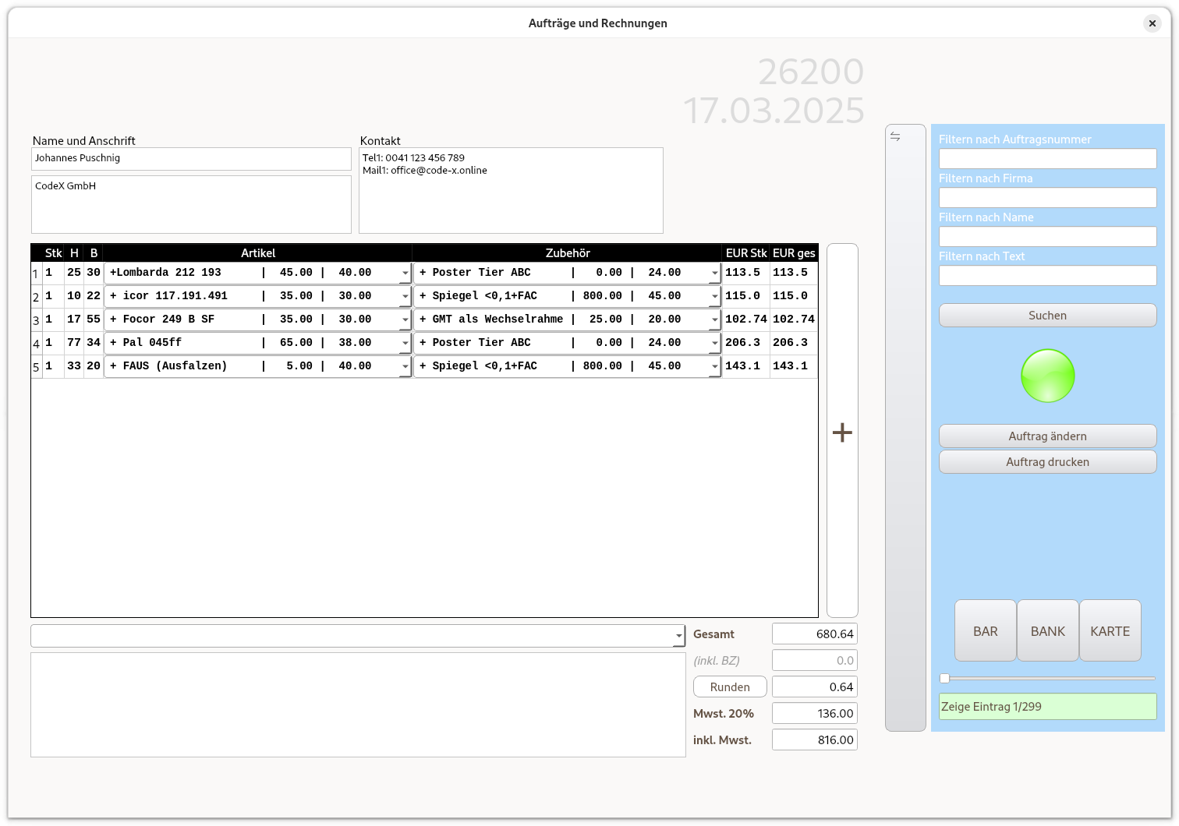Expand Zubehör dropdown for GMT als Wechselrahmen
Image resolution: width=1179 pixels, height=826 pixels.
point(714,319)
